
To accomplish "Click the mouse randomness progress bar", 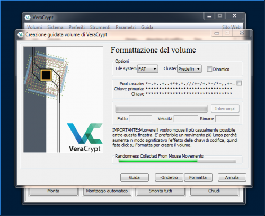I will pos(178,161).
